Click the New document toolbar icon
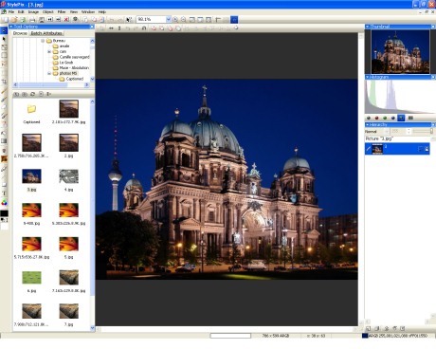The width and height of the screenshot is (436, 349). tap(6, 20)
